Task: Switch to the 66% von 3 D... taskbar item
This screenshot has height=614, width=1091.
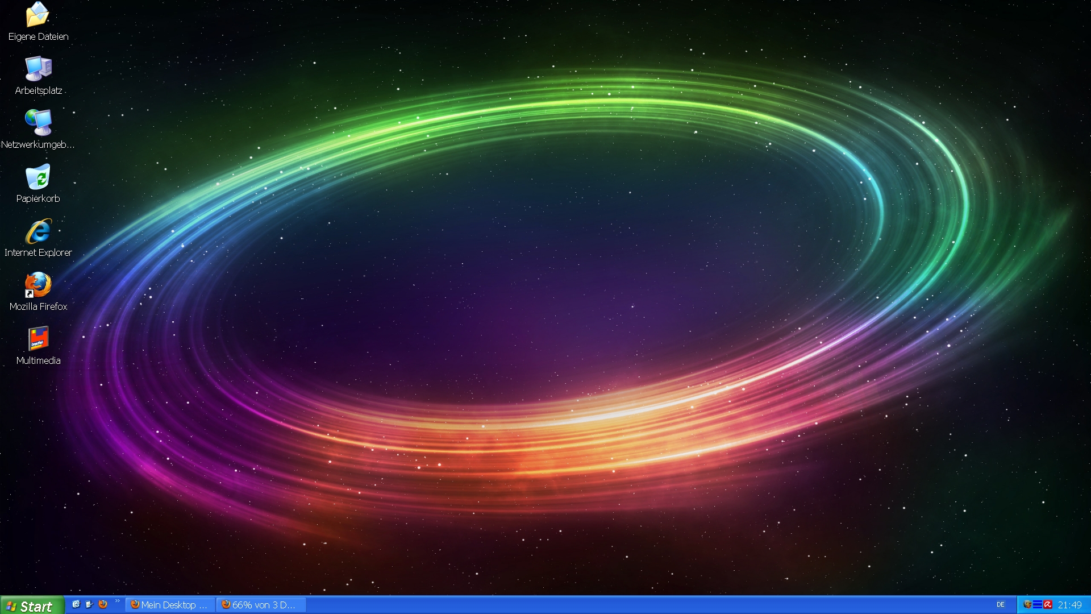Action: click(x=261, y=605)
